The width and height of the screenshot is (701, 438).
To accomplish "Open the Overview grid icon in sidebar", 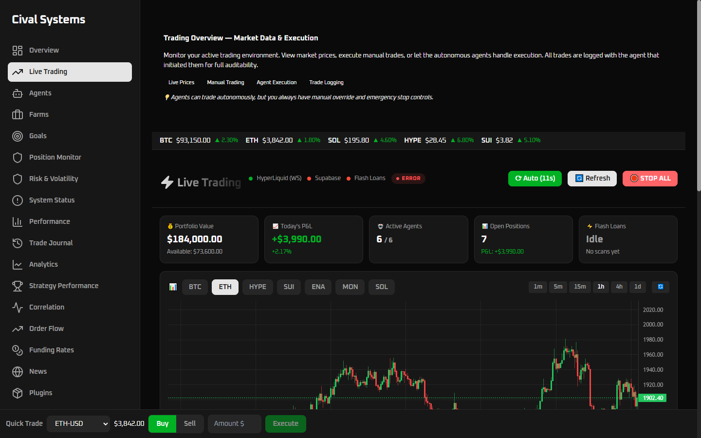I will pyautogui.click(x=18, y=51).
